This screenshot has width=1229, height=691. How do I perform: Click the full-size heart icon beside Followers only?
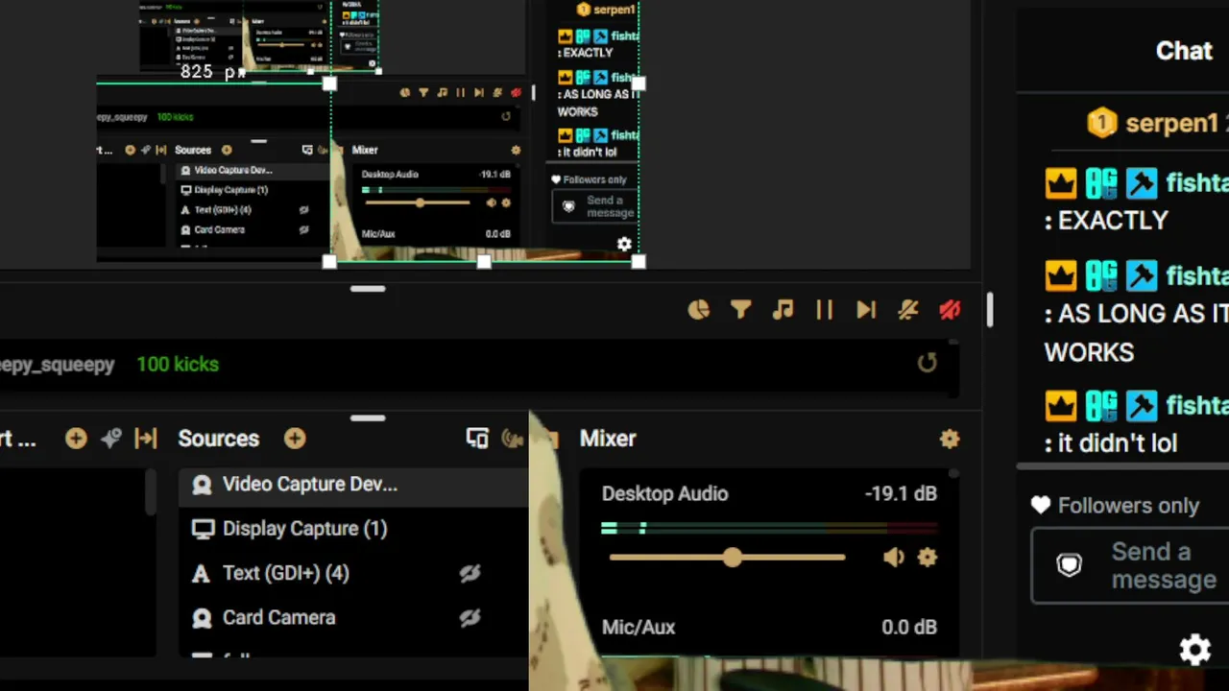(x=1041, y=506)
